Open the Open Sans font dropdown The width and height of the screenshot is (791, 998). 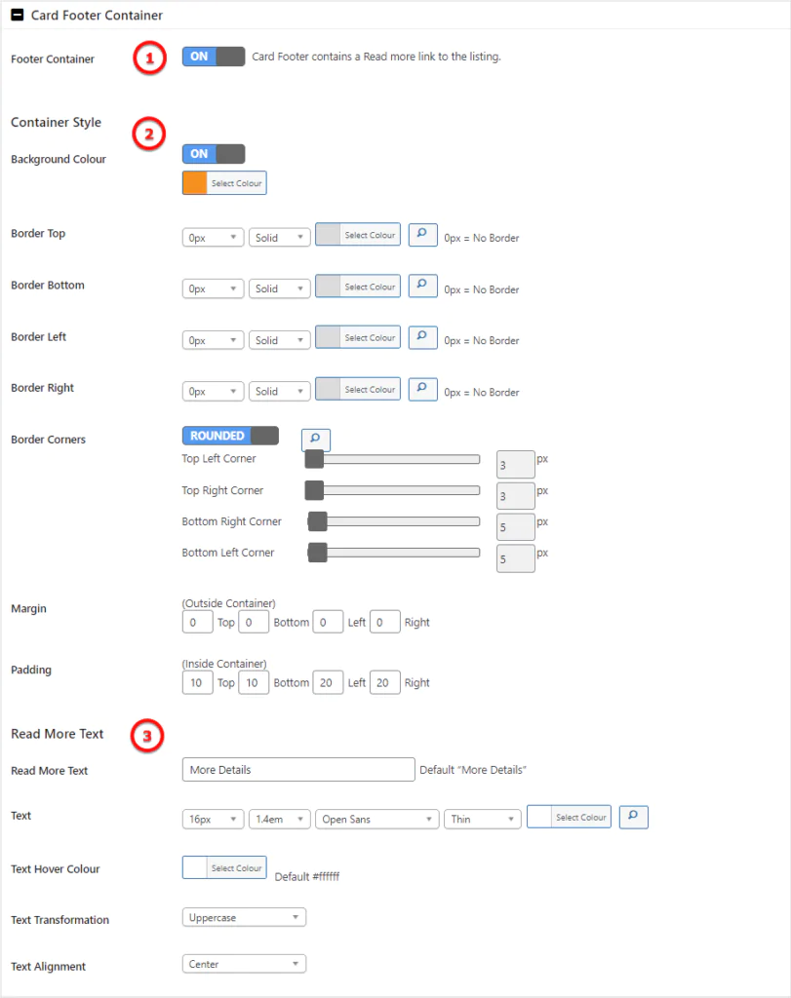point(376,820)
